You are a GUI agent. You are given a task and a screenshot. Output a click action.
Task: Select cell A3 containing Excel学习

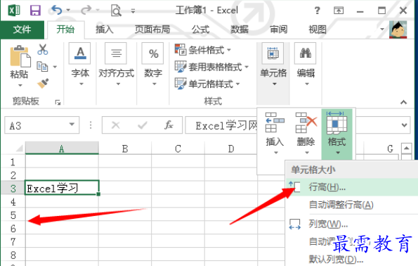tap(62, 187)
